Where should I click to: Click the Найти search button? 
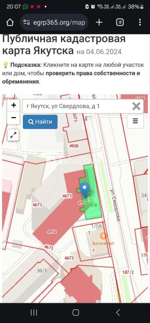[40, 122]
